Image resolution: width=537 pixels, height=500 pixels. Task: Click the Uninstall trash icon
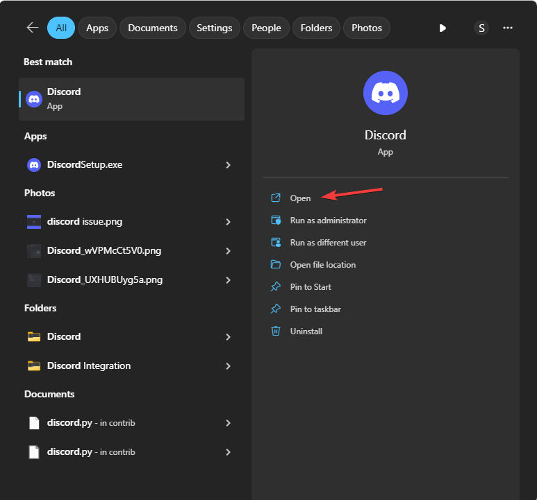point(276,331)
